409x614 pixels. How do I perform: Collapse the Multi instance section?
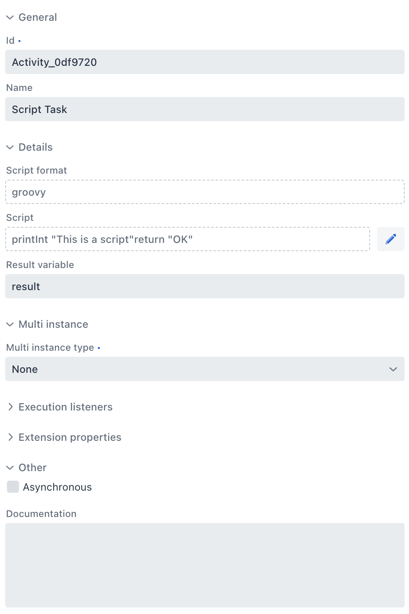coord(10,324)
